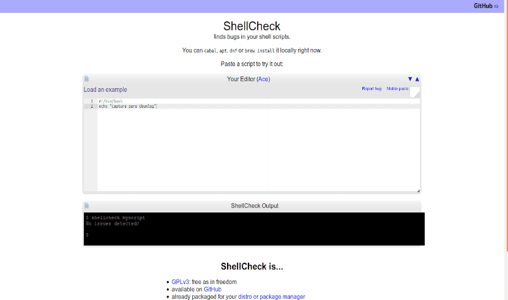Click the Ace editor link

point(263,79)
